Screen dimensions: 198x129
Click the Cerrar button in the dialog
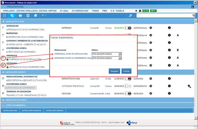click(126, 71)
